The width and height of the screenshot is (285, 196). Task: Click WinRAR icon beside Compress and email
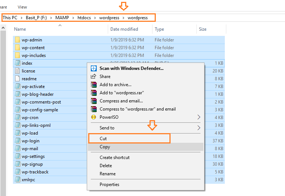tap(94, 101)
